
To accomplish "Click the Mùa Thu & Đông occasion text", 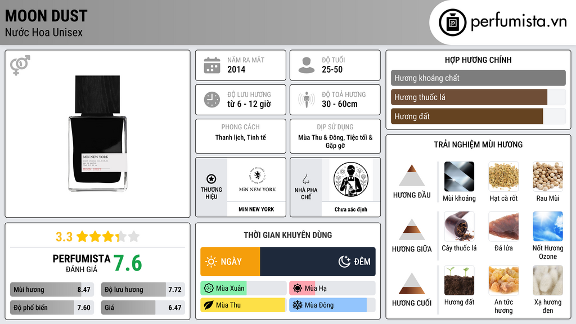I will (335, 141).
